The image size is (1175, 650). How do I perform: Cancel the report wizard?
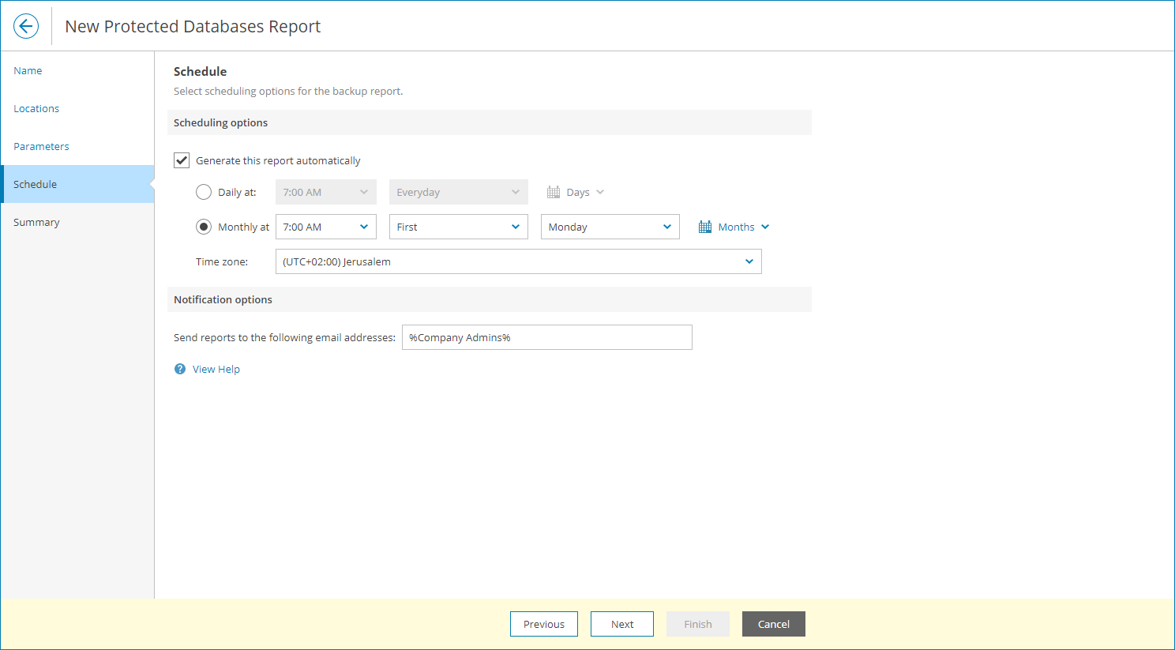click(x=774, y=624)
